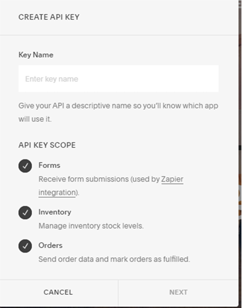Viewport: 242px width, 308px height.
Task: Disable the Orders scope checkmark
Action: tap(25, 246)
